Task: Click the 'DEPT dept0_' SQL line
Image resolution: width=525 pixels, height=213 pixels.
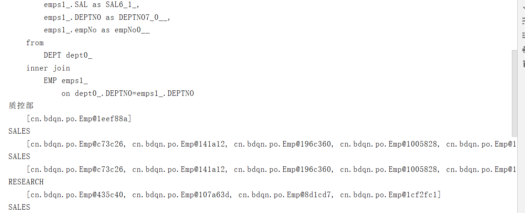Action: point(68,55)
